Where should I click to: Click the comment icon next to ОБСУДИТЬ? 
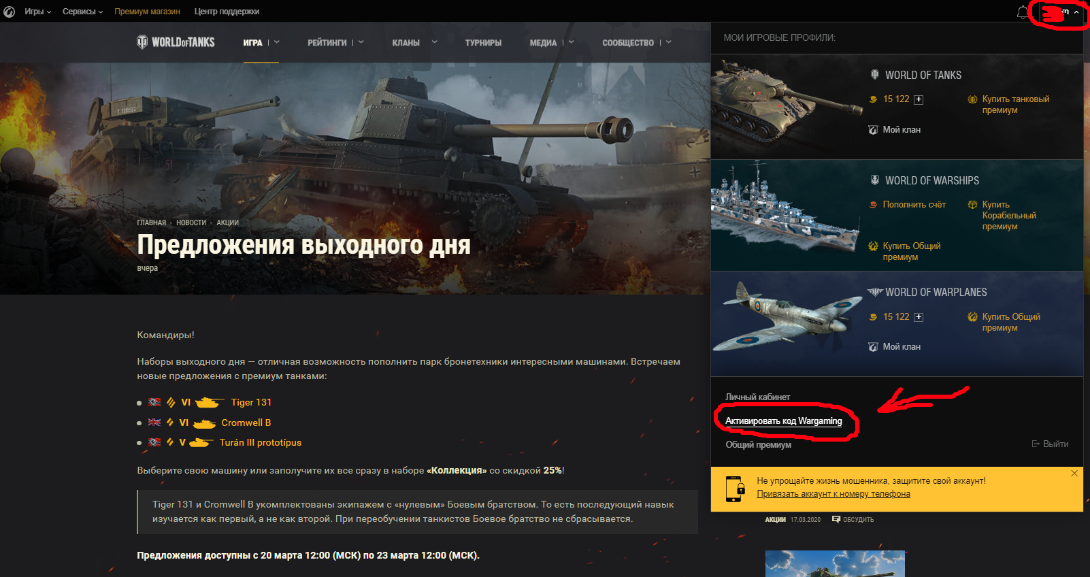click(x=836, y=519)
